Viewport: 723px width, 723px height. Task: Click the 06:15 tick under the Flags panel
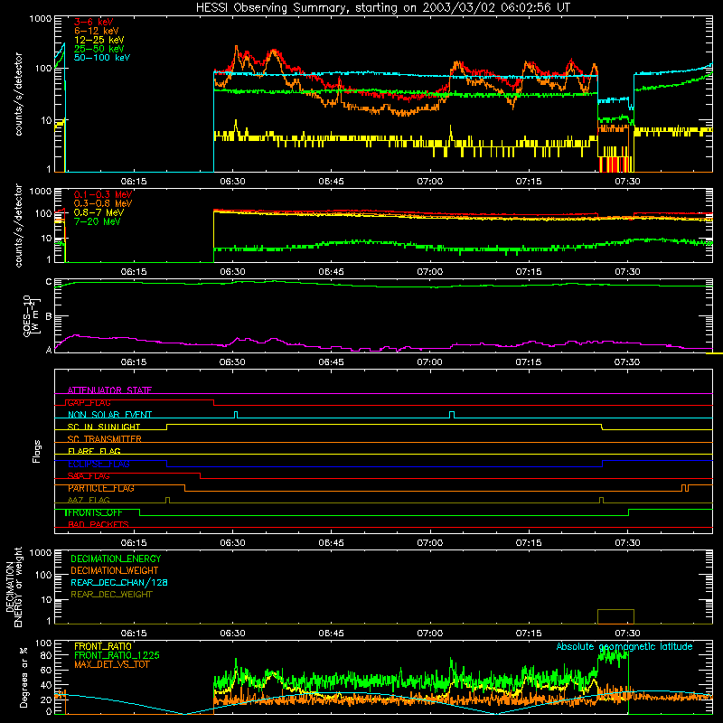tap(134, 542)
